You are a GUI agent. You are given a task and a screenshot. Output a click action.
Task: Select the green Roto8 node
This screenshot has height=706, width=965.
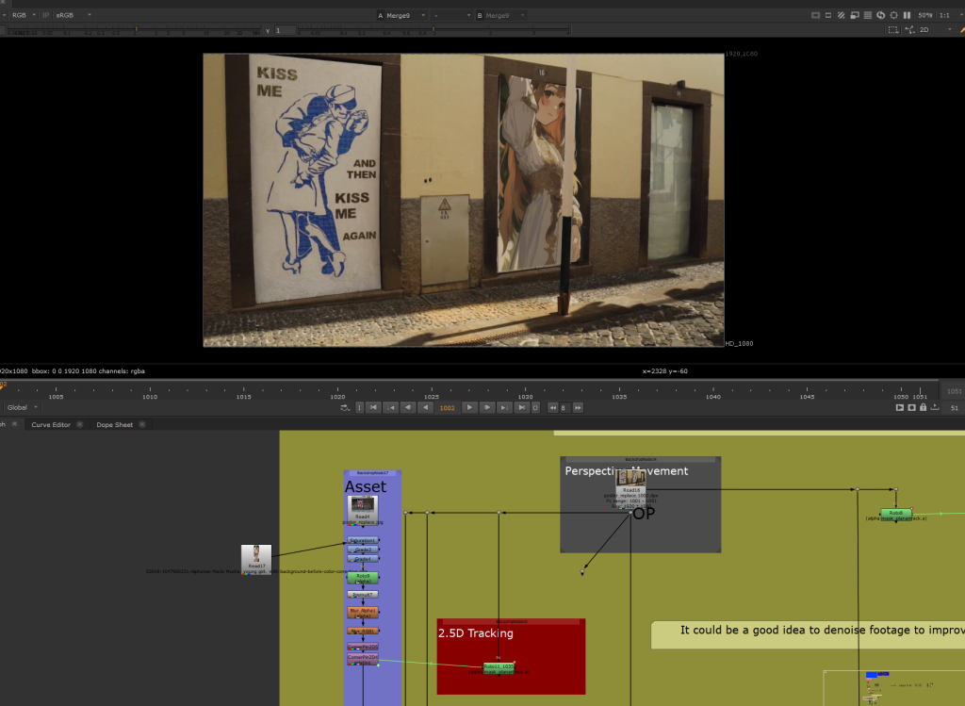coord(895,513)
